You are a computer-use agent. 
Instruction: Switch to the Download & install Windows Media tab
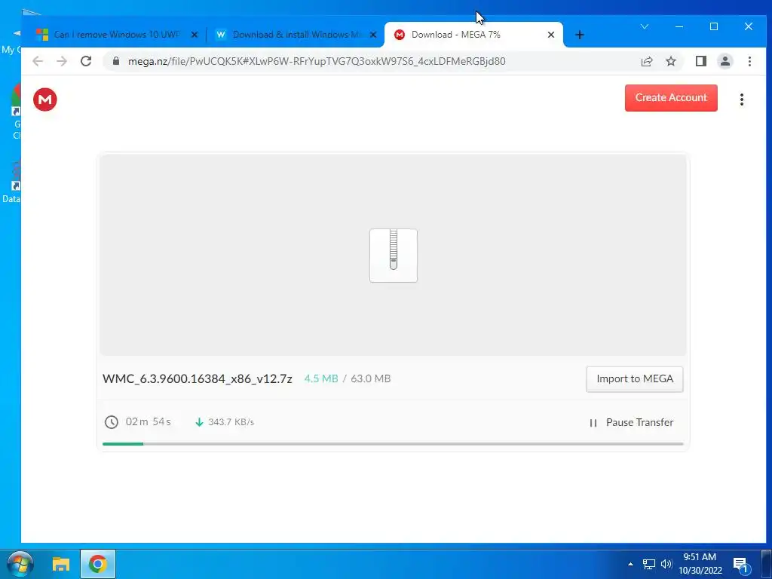pyautogui.click(x=297, y=35)
